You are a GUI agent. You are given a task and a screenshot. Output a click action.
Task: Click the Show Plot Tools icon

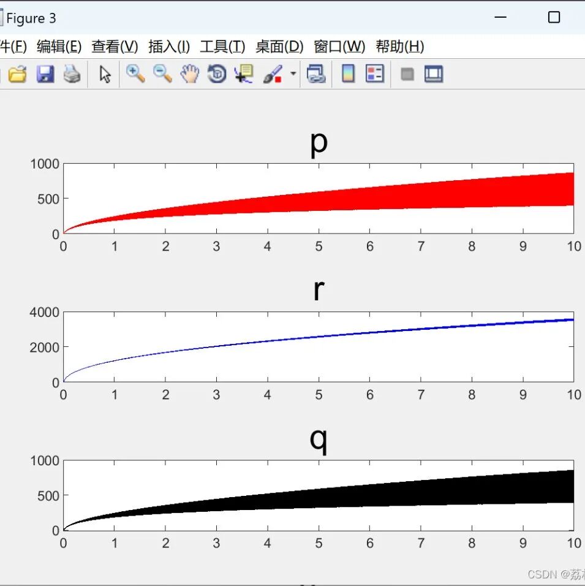pyautogui.click(x=434, y=74)
